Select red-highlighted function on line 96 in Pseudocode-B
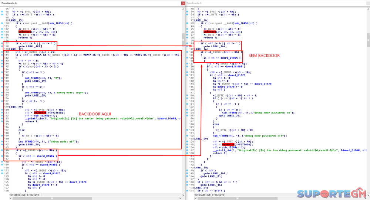This screenshot has width=370, height=200. coord(209,32)
